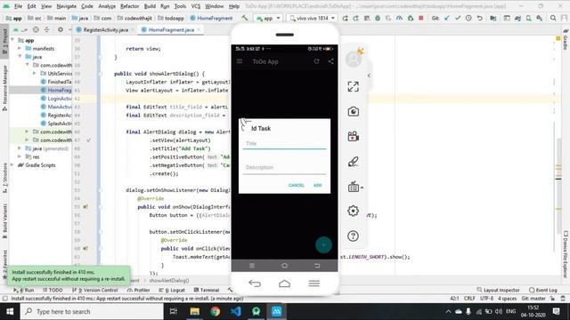Image resolution: width=570 pixels, height=320 pixels.
Task: Click the Select Opened File target icon
Action: click(36, 29)
